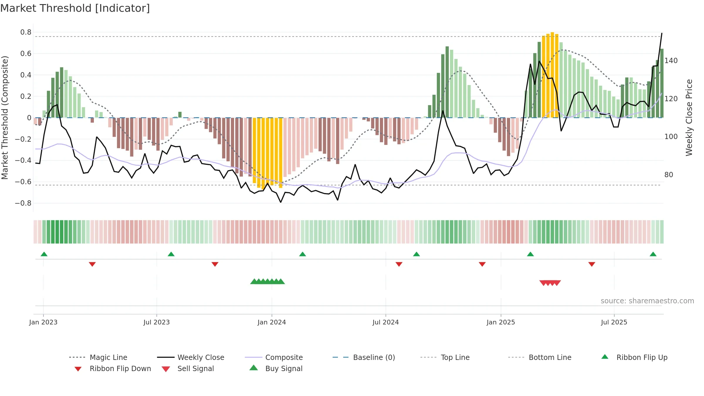
Task: Toggle the Magic Line legend entry
Action: pos(98,357)
